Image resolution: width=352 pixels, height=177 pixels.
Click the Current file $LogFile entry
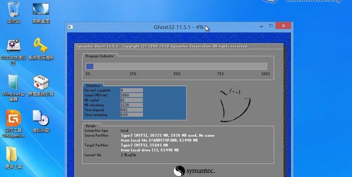click(128, 155)
